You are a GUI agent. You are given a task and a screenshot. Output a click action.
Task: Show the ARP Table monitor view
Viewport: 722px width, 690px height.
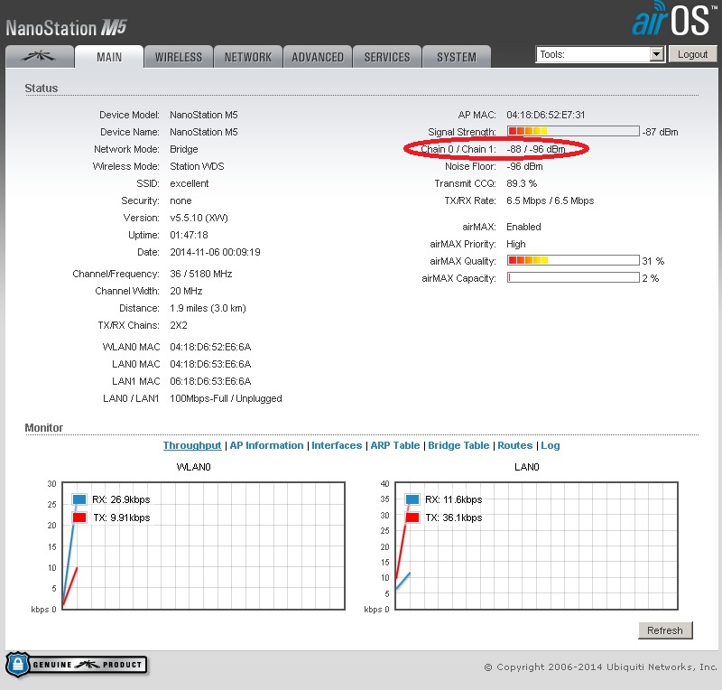pyautogui.click(x=394, y=445)
